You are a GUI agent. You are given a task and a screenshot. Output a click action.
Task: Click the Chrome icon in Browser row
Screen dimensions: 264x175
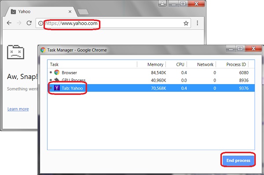57,72
